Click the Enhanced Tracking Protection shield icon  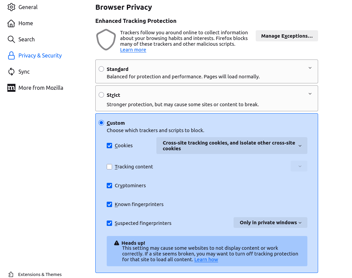(106, 40)
